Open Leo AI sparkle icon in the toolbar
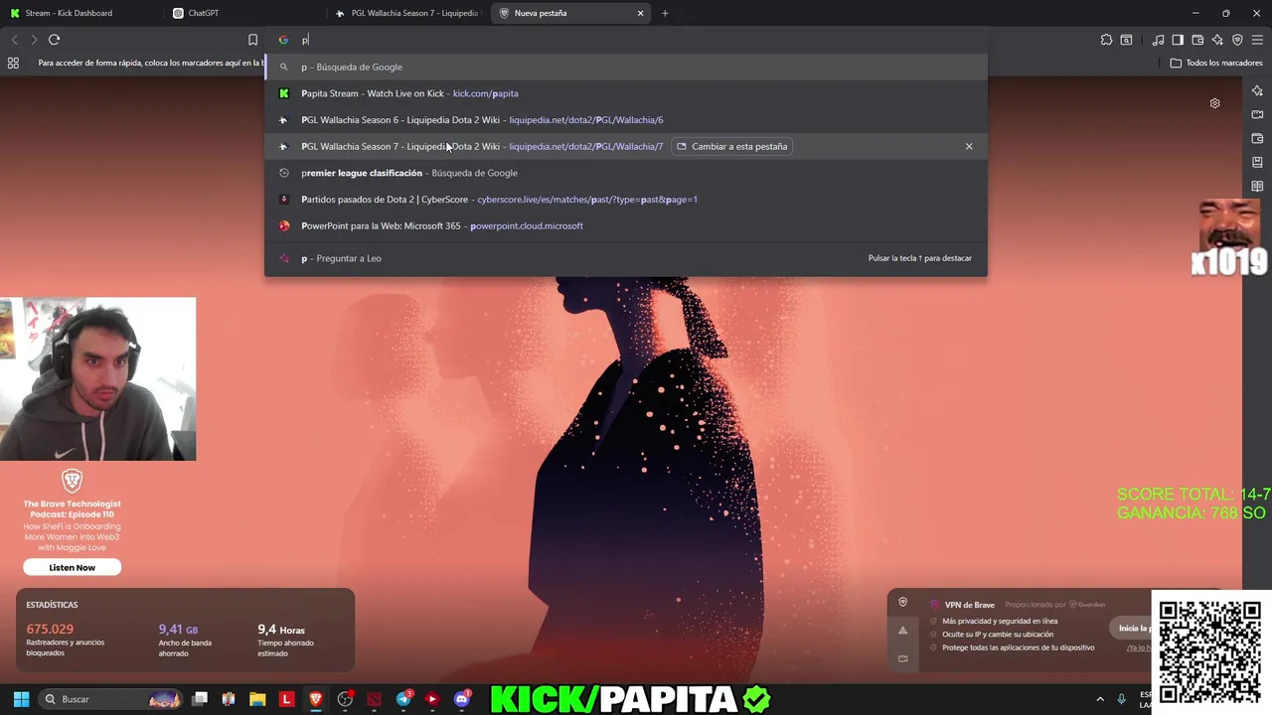This screenshot has height=715, width=1272. click(x=1217, y=40)
